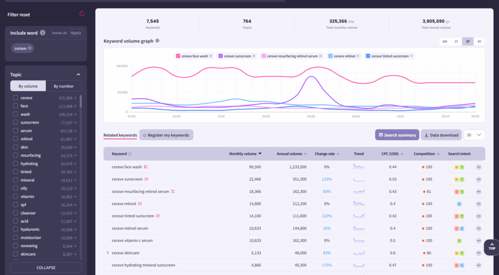Expand the cerave skincare keyword row
Screen dimensions: 499x275
coord(108,253)
